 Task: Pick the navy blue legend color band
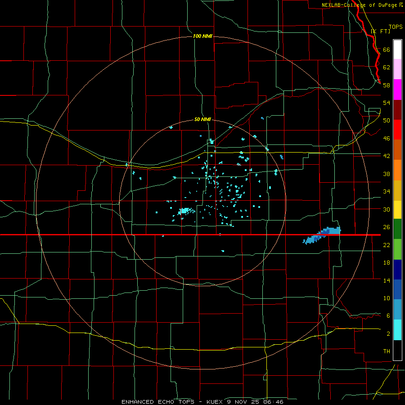coord(397,270)
